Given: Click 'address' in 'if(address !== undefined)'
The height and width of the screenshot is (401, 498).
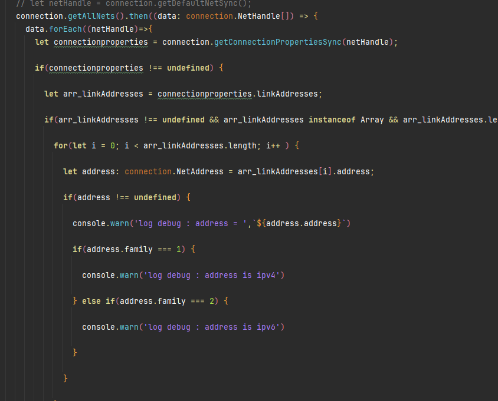Looking at the screenshot, I should coord(94,197).
